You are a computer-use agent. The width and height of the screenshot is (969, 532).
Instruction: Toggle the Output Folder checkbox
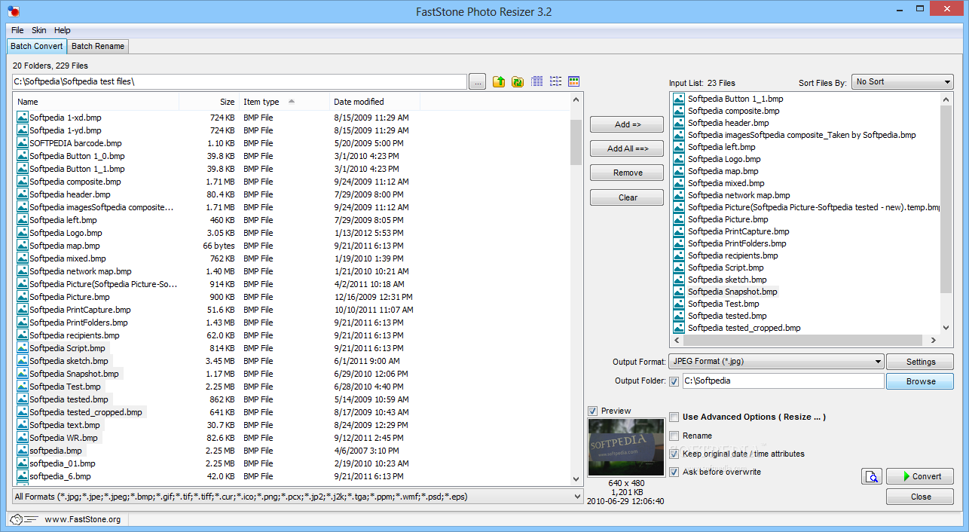[x=674, y=381]
